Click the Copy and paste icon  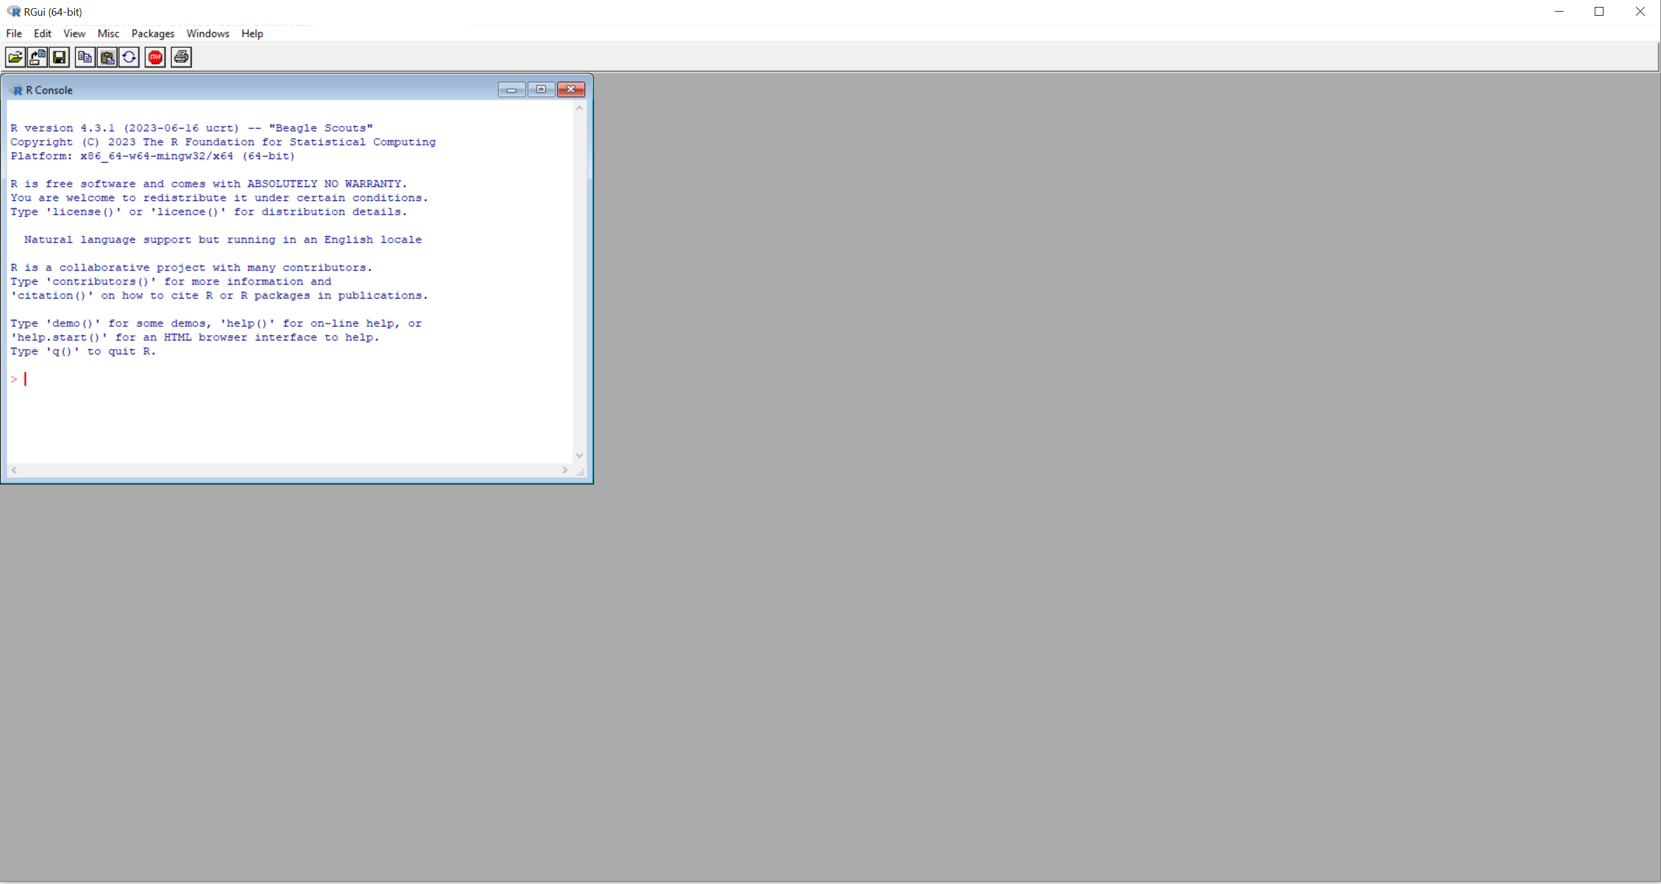pos(129,58)
